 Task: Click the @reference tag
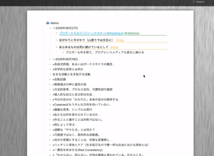(x=132, y=33)
